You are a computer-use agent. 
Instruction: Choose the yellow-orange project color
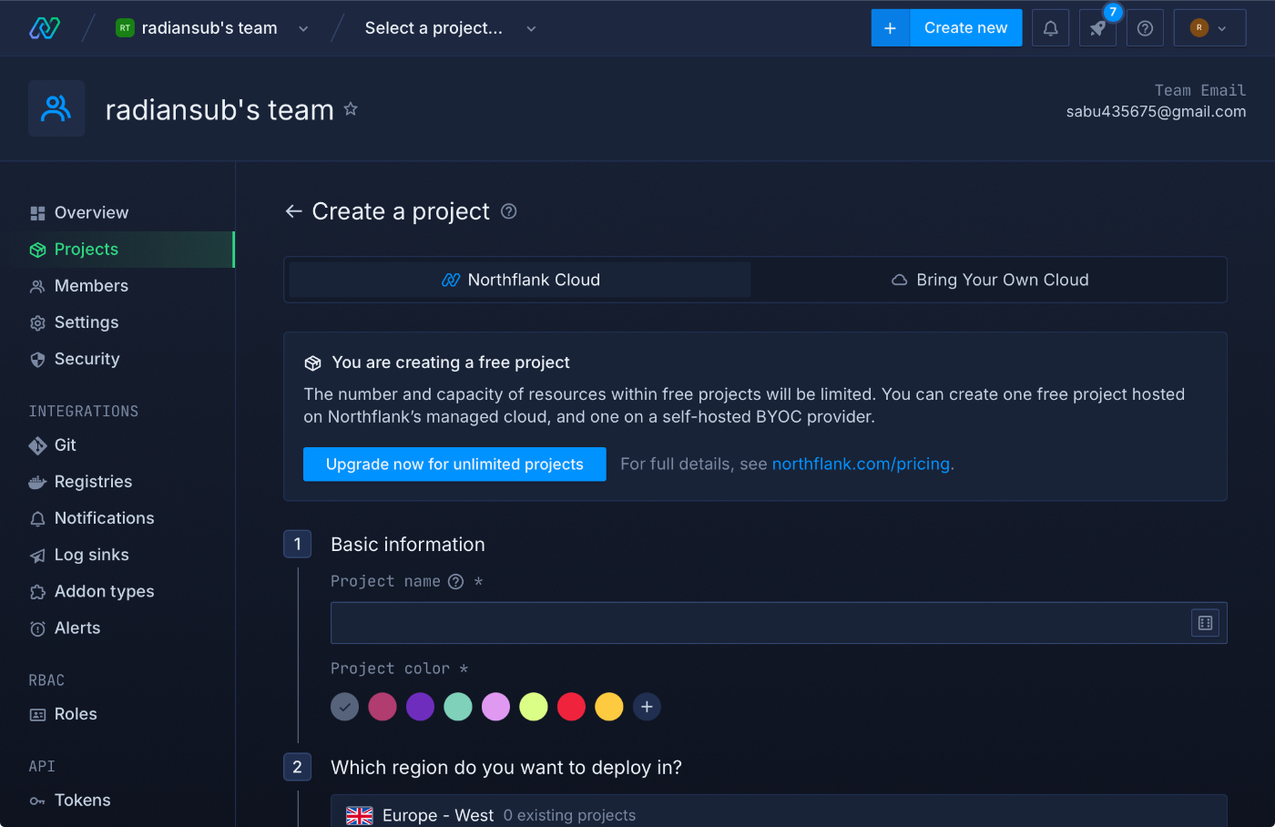click(609, 707)
